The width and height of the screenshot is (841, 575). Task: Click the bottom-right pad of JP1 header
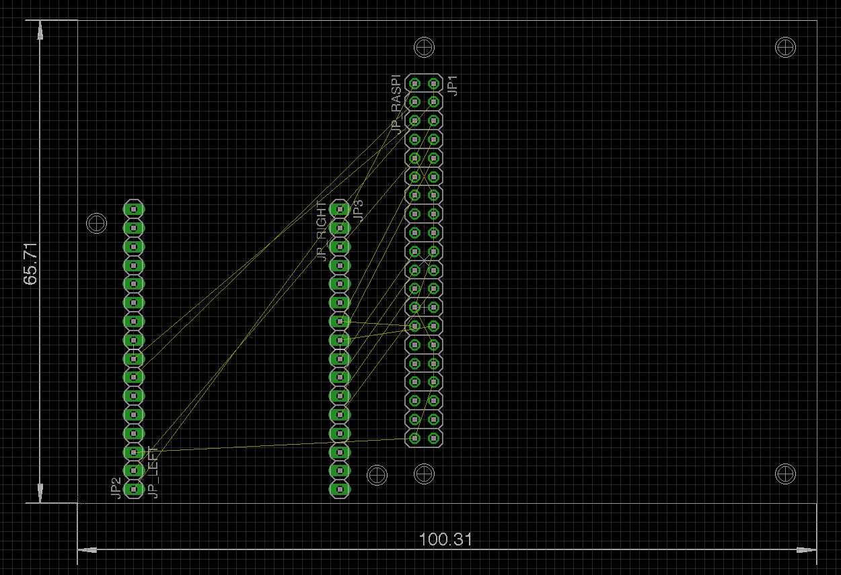(433, 438)
